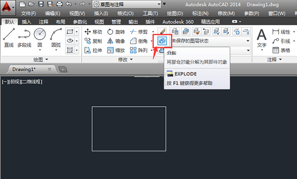
Task: Open Layer Properties manager icon
Action: coord(175,32)
